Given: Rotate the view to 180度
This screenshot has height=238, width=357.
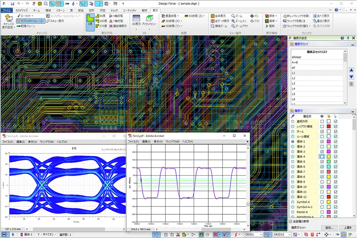Looking at the screenshot, I should tap(101, 21).
